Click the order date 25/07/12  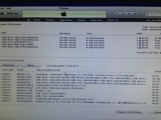click(6, 77)
